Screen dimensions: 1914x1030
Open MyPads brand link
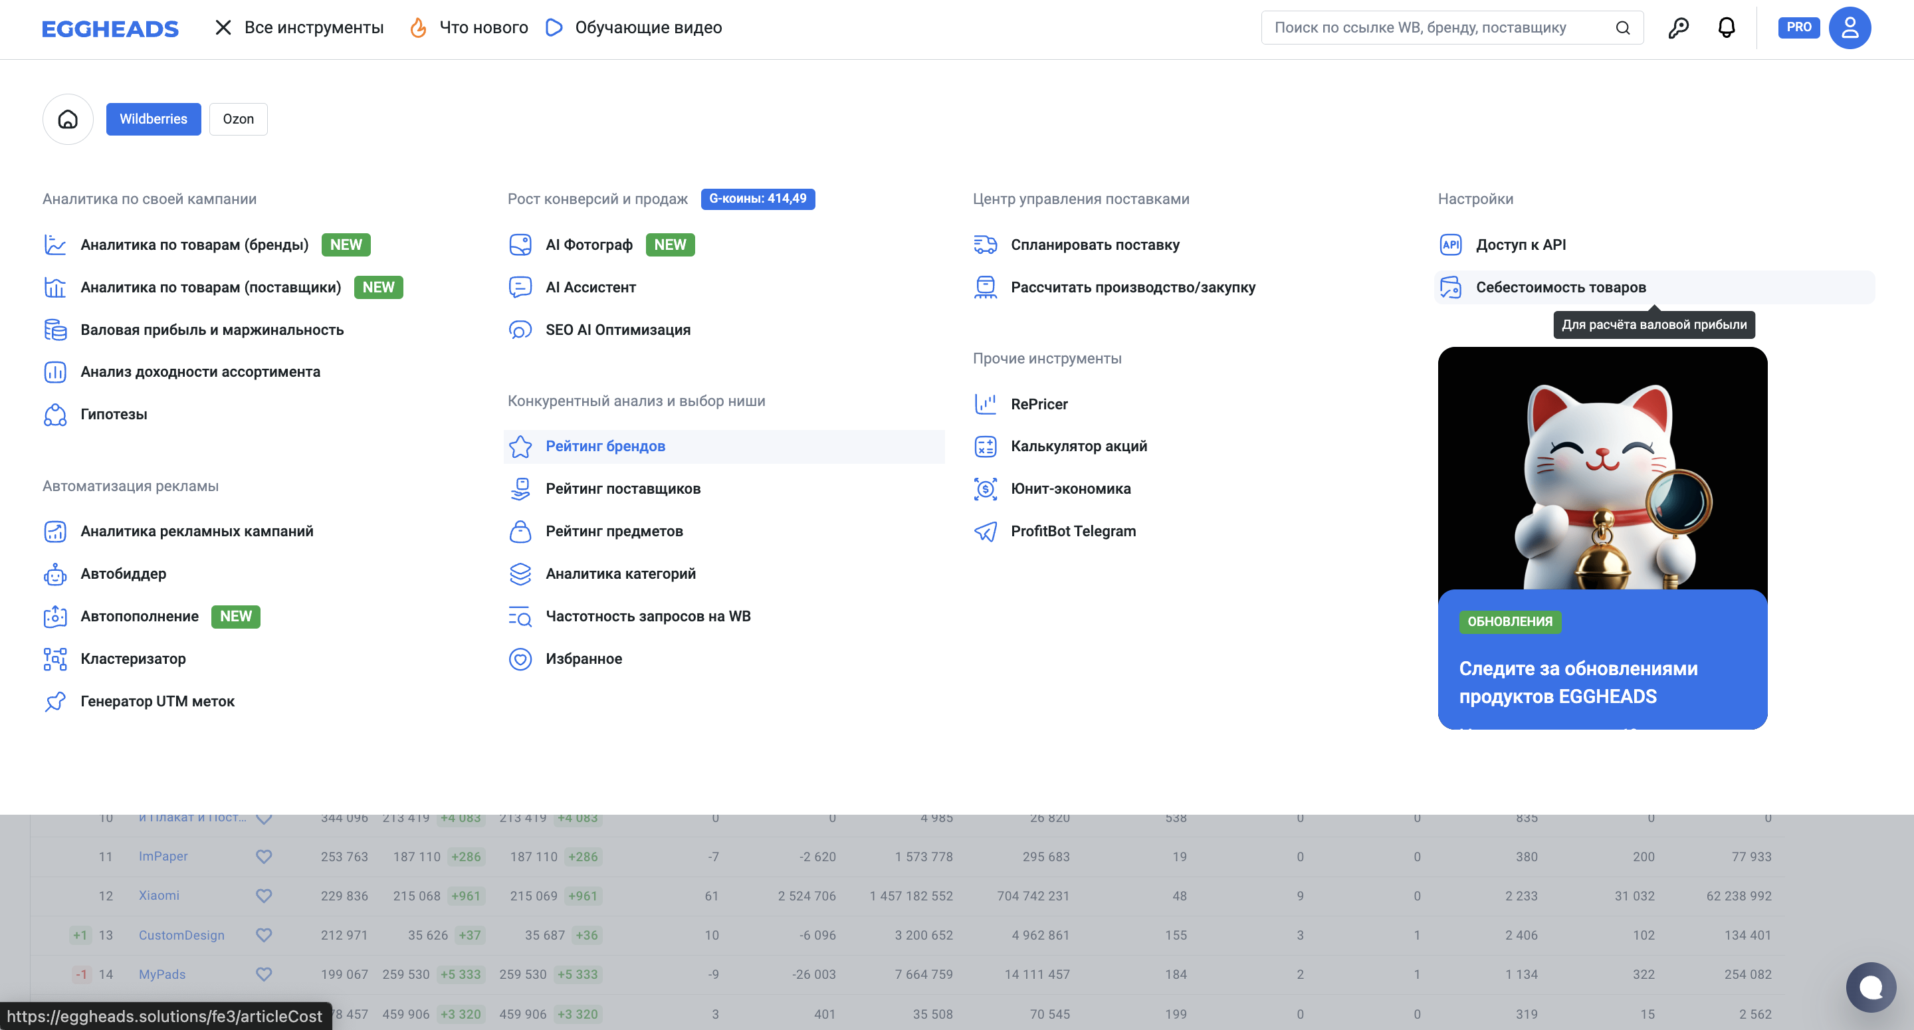point(162,974)
